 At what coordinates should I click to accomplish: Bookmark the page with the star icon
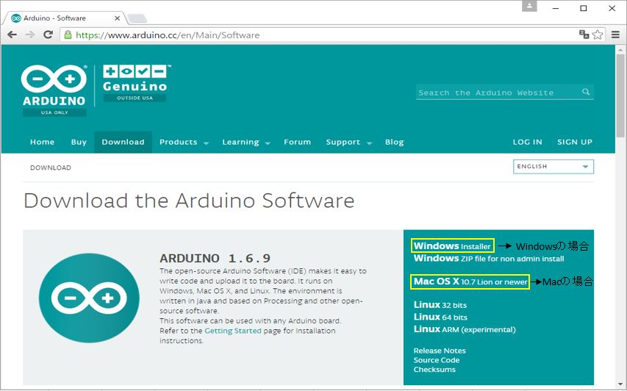598,35
